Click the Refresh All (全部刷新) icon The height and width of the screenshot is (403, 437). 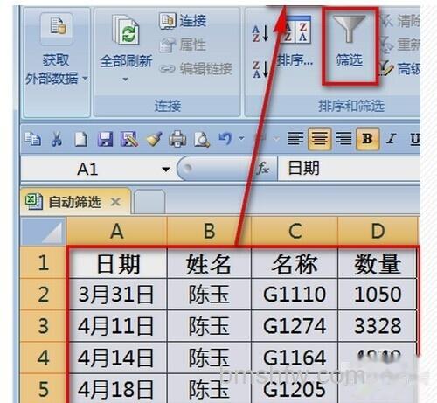coord(126,31)
